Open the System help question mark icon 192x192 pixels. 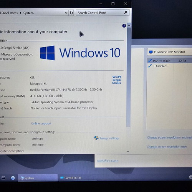pyautogui.click(x=124, y=26)
